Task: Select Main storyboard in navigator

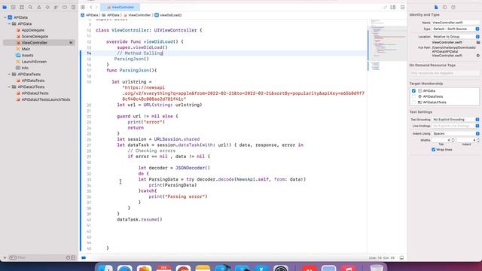Action: [x=26, y=49]
